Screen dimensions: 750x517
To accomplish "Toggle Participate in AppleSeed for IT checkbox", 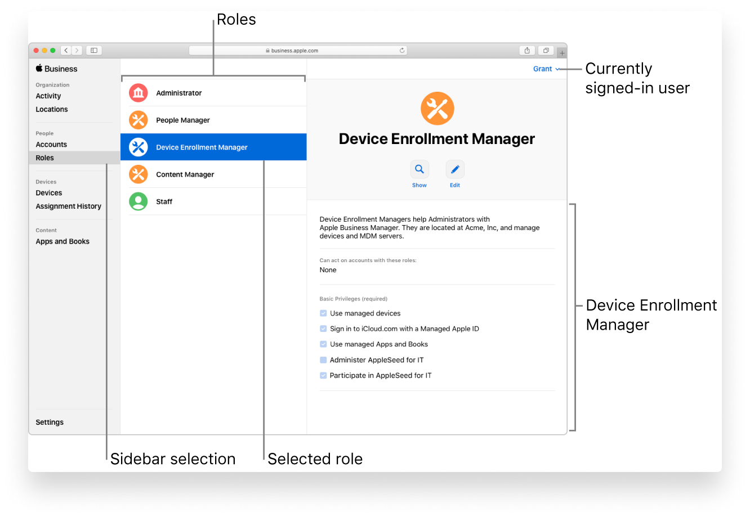I will coord(323,375).
